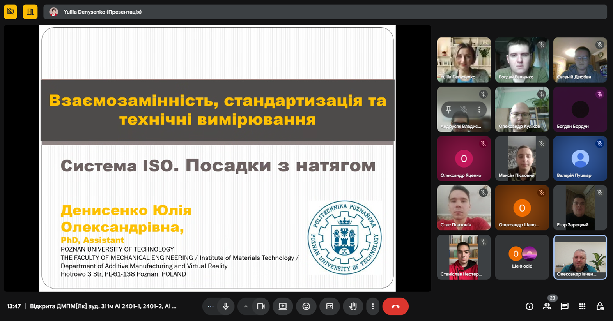Screen dimensions: 613x321
Task: Turn on closed captions
Action: click(330, 307)
